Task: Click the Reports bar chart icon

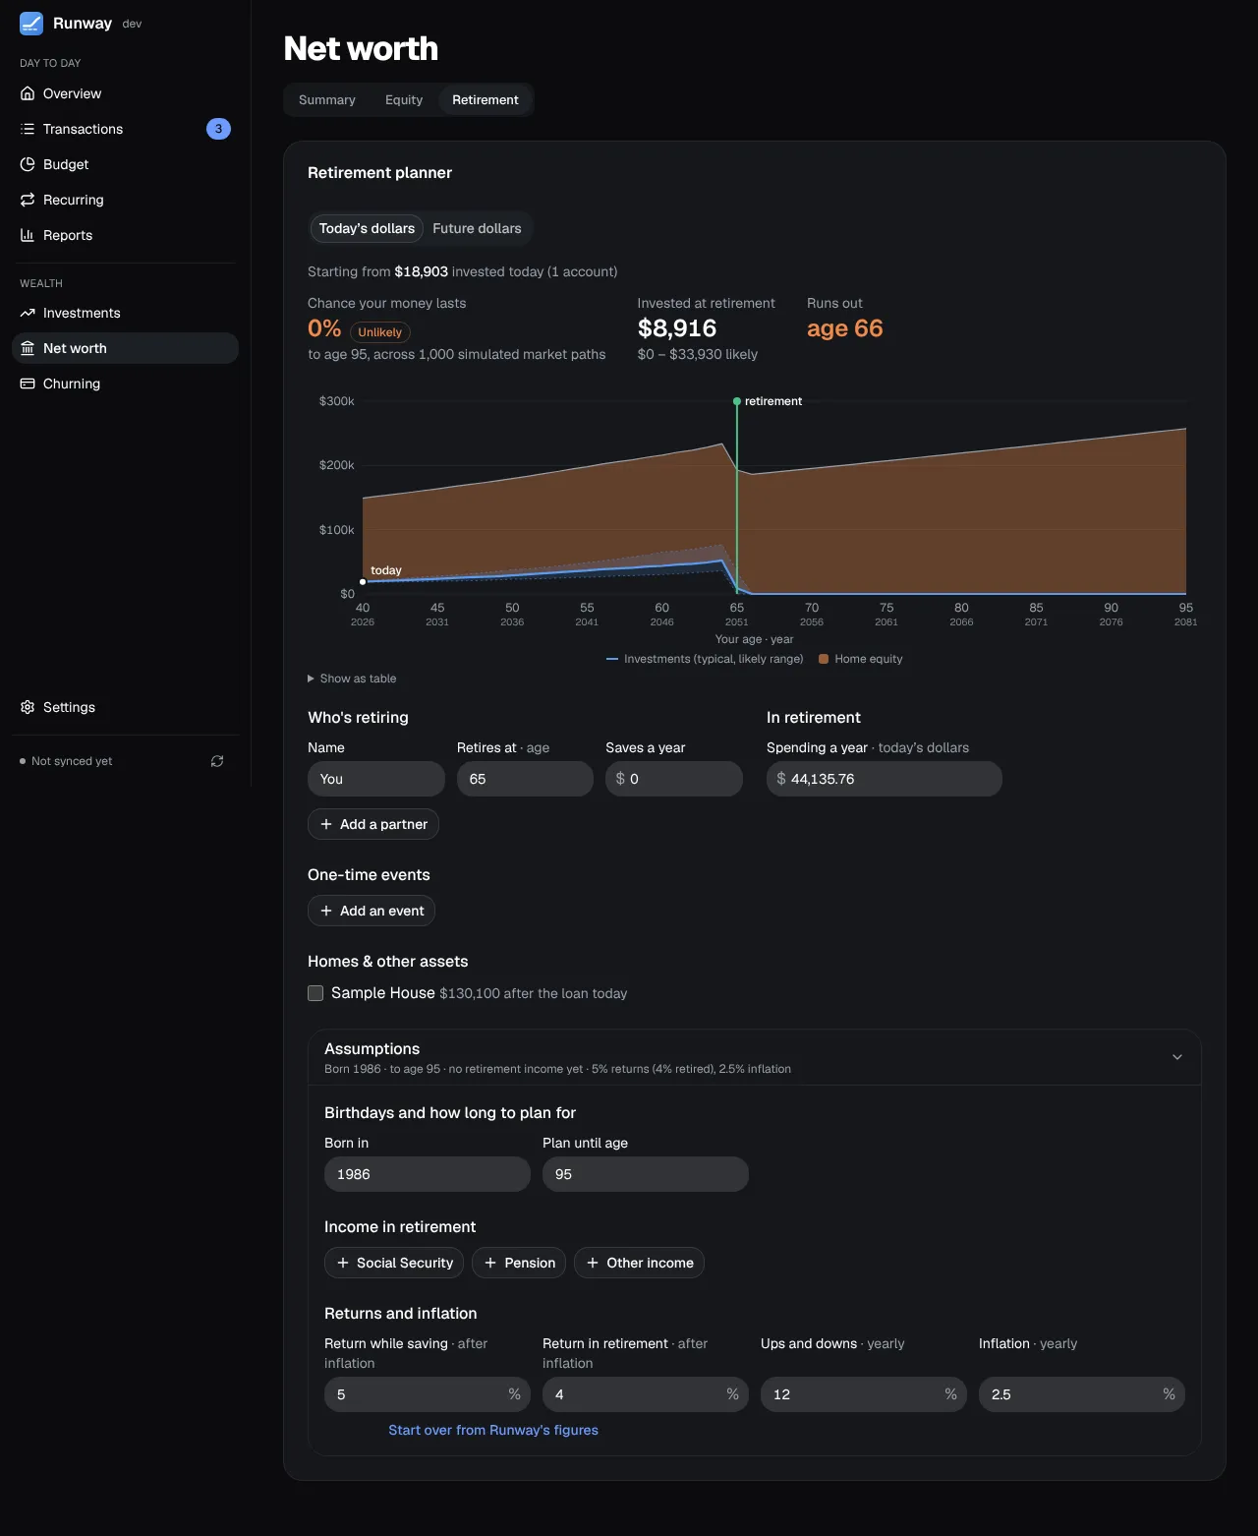Action: click(x=28, y=235)
